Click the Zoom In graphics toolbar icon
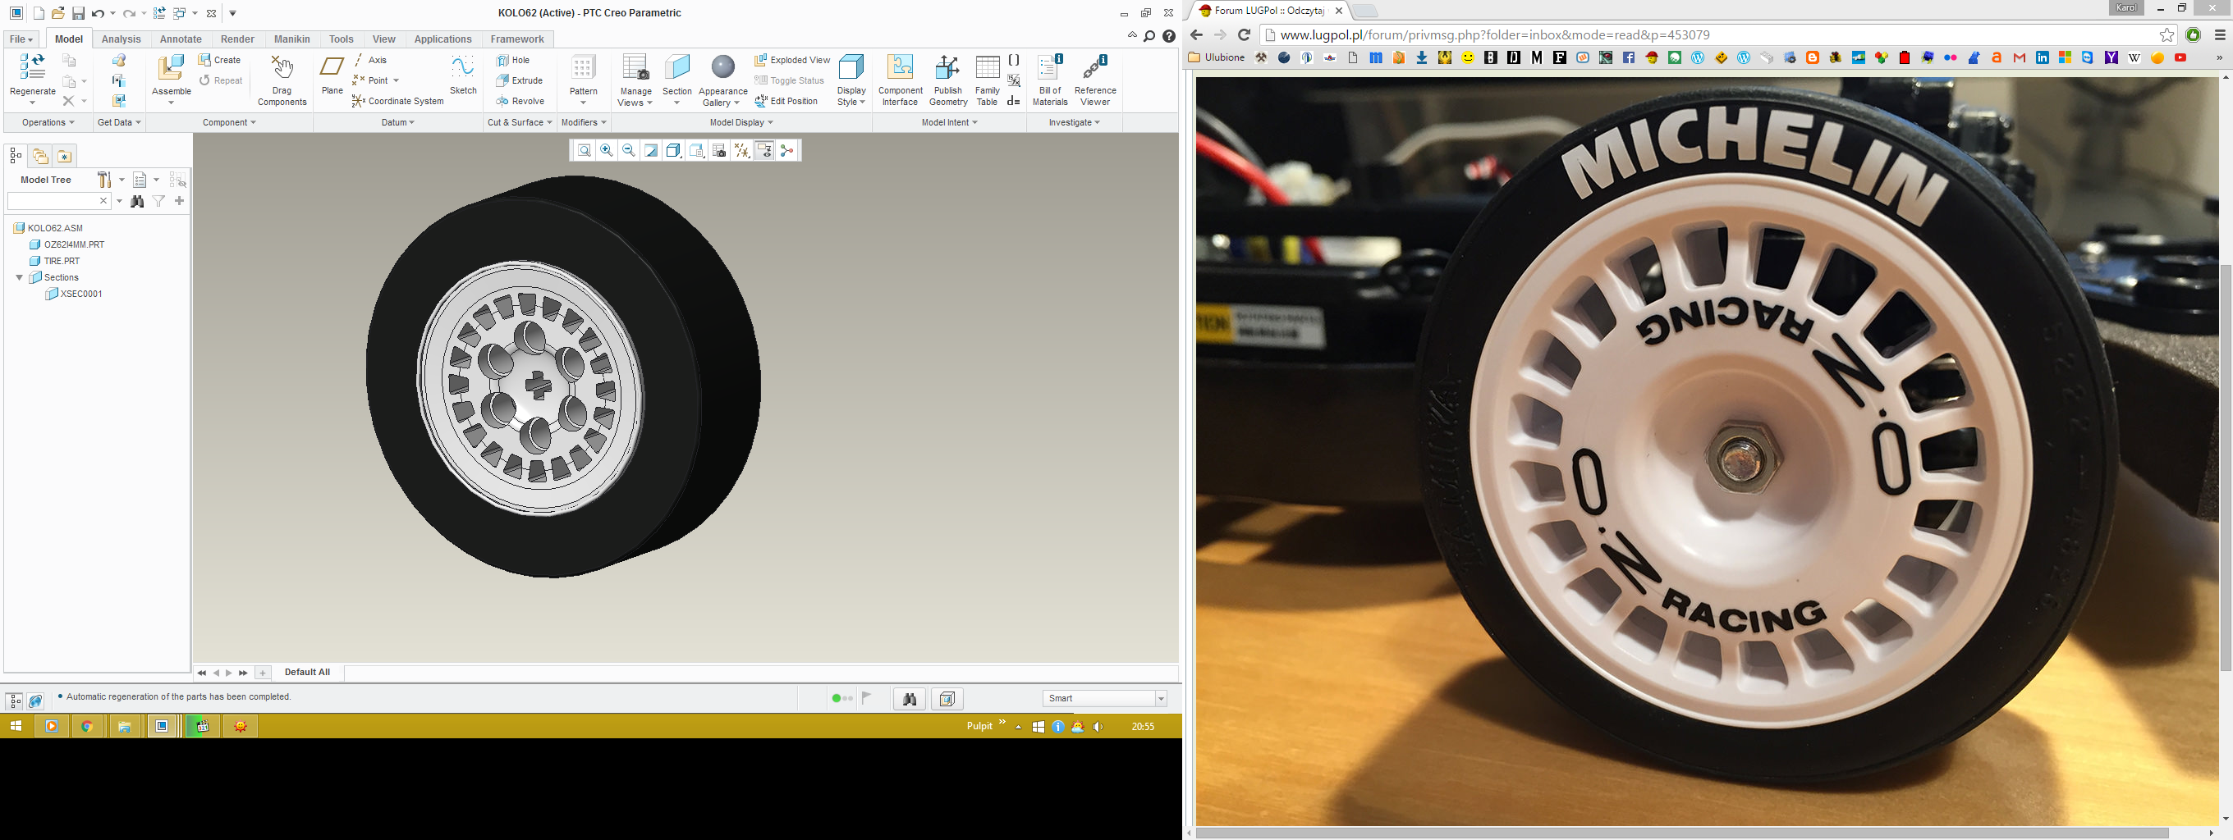 pos(607,151)
